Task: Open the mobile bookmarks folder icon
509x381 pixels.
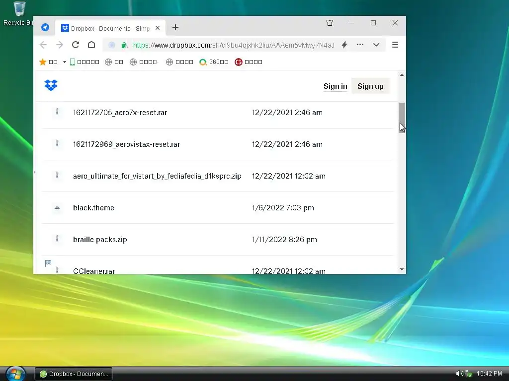Action: [85, 62]
